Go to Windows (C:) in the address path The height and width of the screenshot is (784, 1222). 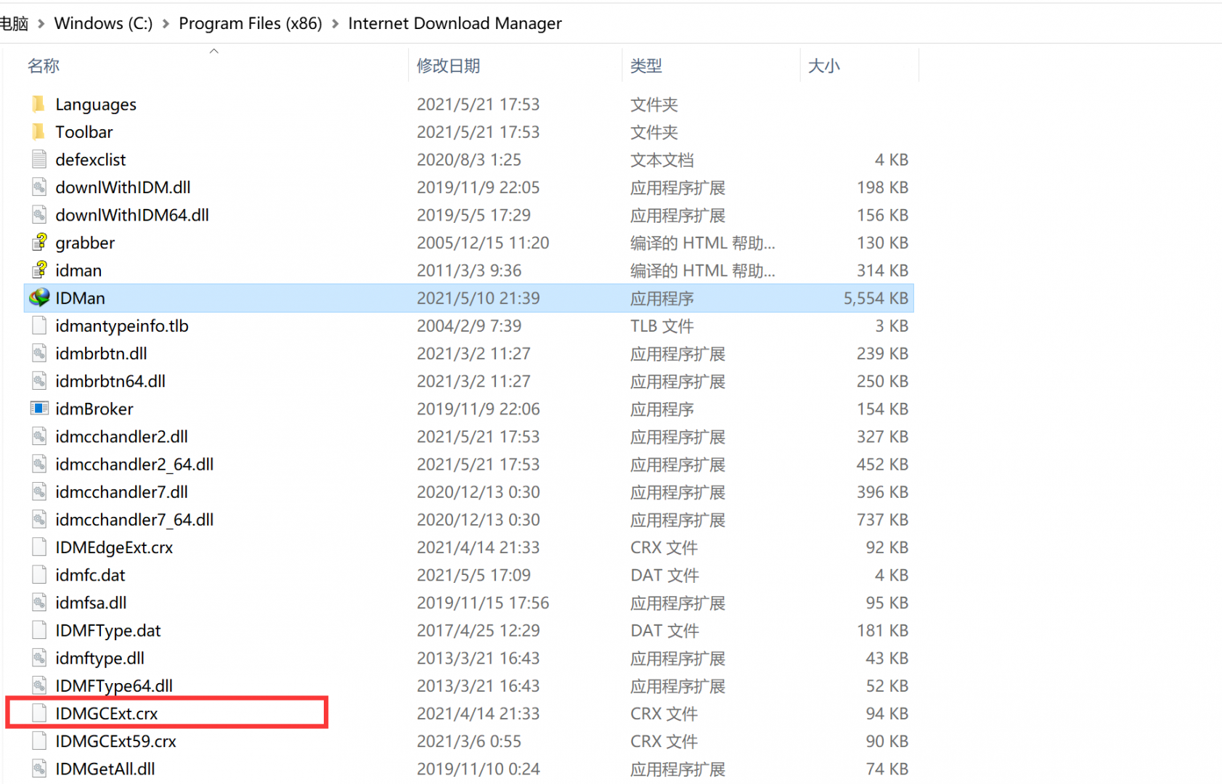104,23
